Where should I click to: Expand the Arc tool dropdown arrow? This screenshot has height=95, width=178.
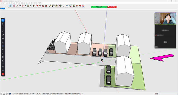click(x=25, y=6)
